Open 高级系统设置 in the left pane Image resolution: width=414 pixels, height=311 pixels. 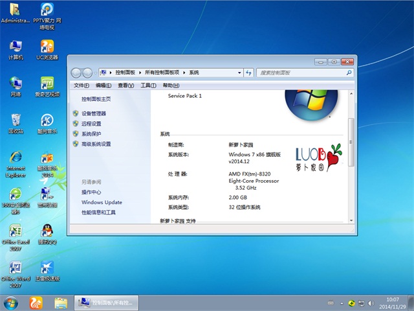click(96, 144)
